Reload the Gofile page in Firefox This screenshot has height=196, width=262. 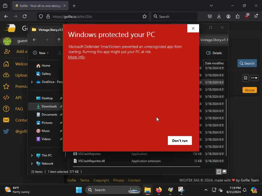pyautogui.click(x=25, y=16)
